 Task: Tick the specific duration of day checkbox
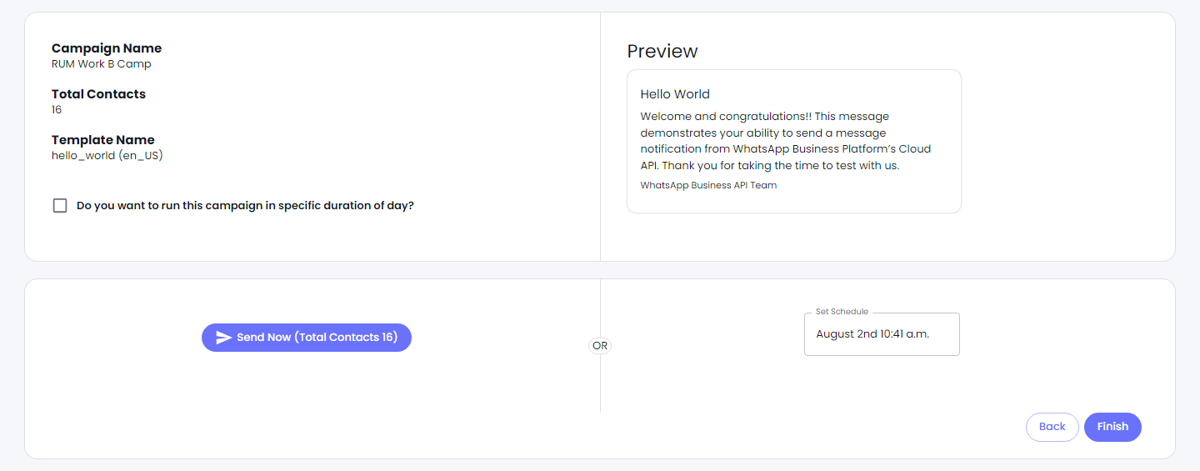tap(60, 205)
